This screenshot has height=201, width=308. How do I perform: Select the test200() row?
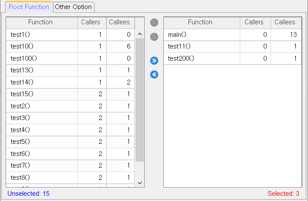232,58
